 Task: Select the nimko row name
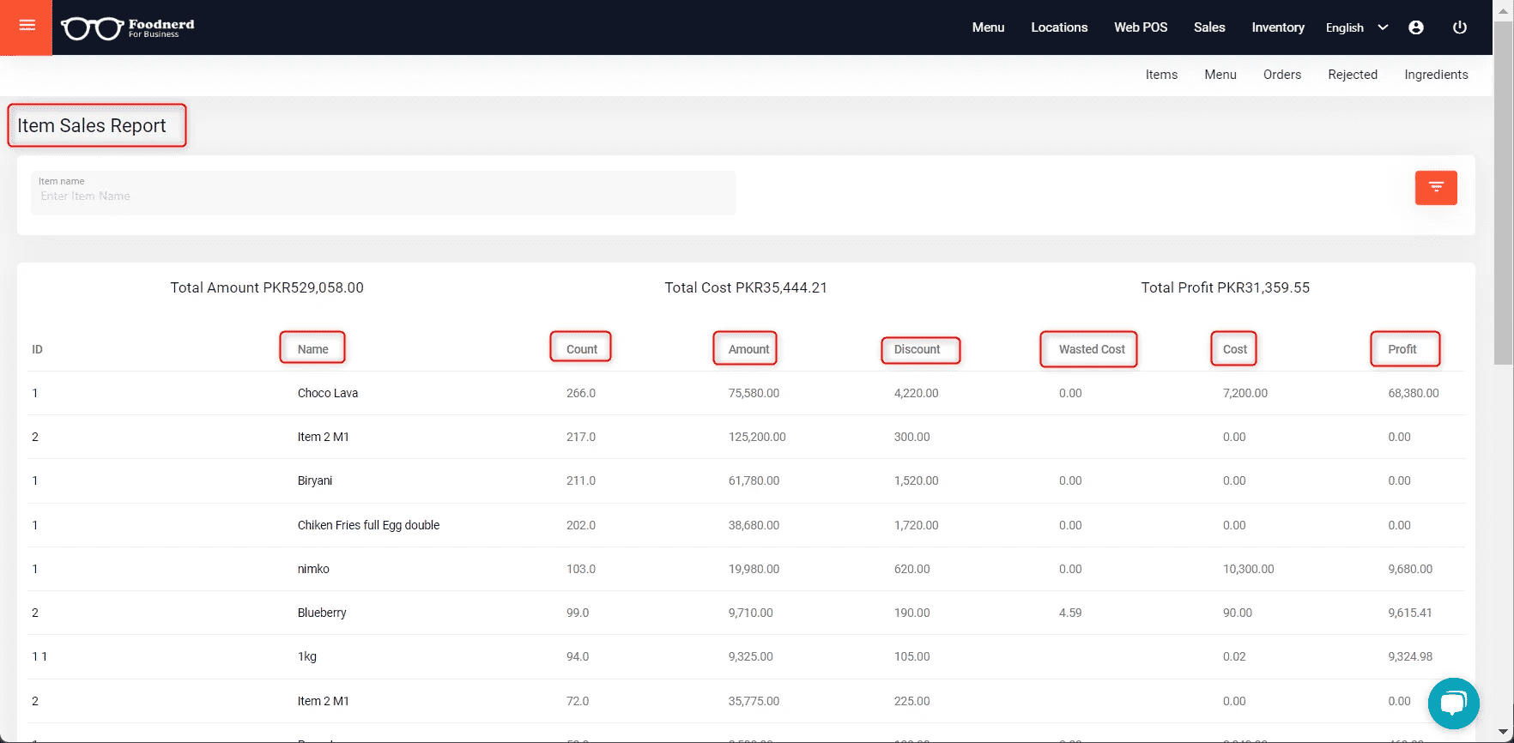[313, 569]
